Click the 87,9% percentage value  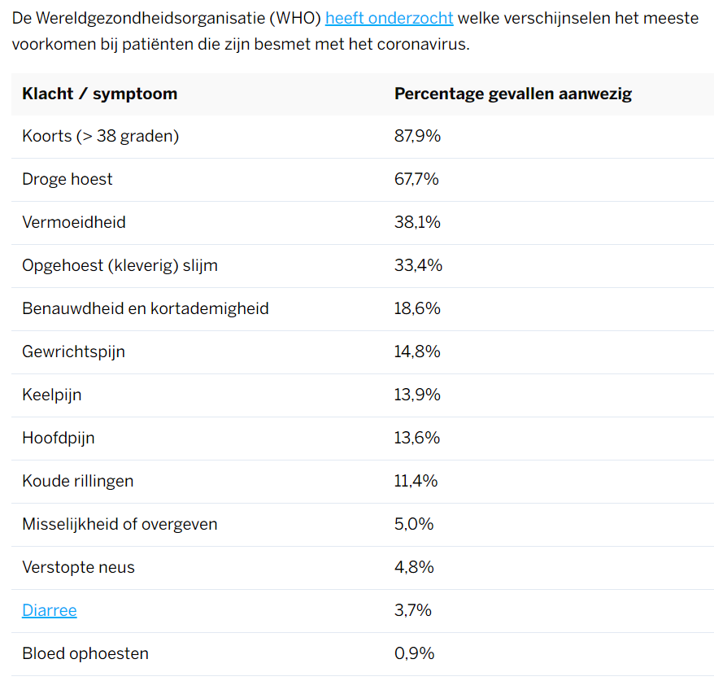click(x=417, y=136)
